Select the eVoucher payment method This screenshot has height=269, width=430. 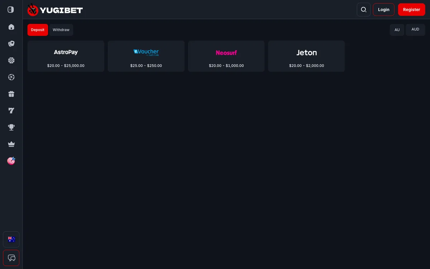click(x=146, y=56)
